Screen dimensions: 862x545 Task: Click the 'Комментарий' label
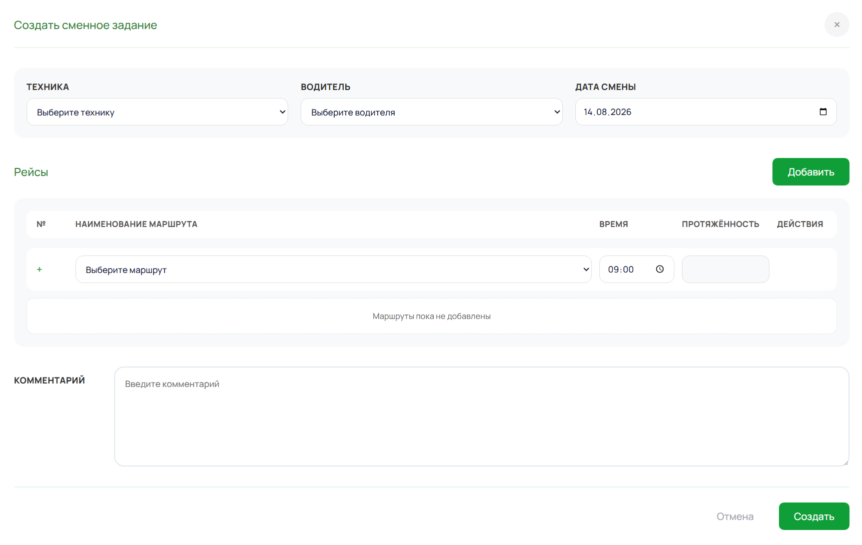(x=50, y=380)
